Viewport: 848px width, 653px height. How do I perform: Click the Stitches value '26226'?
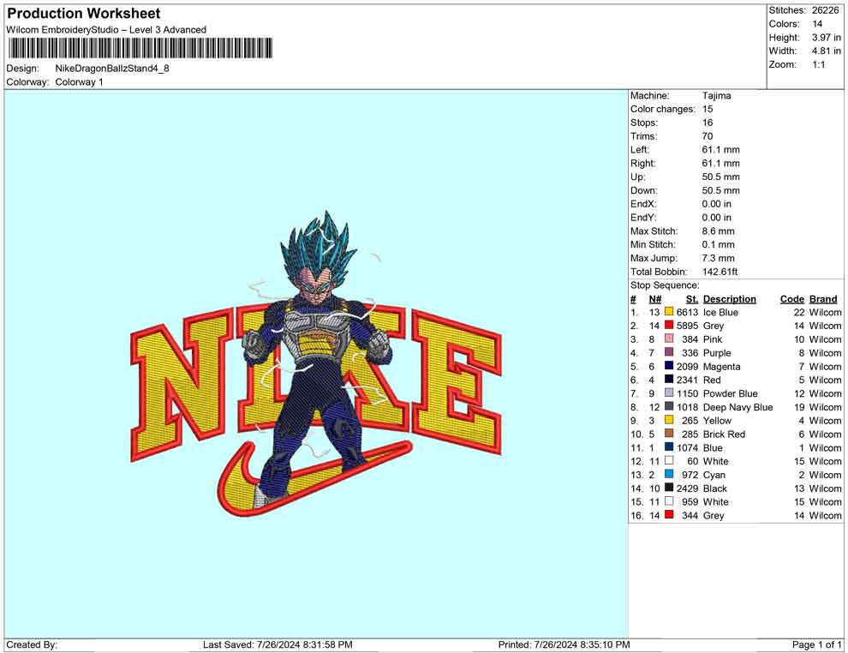pyautogui.click(x=825, y=10)
